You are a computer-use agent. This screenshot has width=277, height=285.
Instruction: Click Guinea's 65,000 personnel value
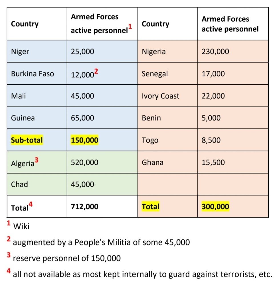click(82, 118)
